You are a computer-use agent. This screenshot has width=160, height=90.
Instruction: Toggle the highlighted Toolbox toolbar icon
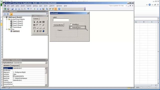tap(56, 9)
